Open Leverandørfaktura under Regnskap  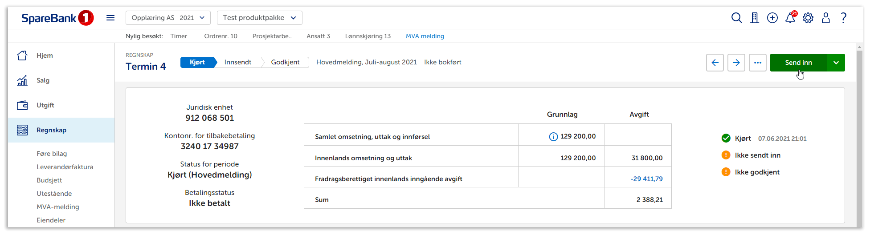click(65, 167)
